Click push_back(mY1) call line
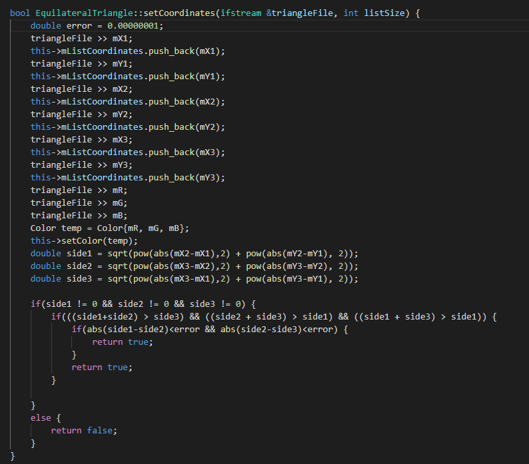This screenshot has height=464, width=529. (128, 77)
